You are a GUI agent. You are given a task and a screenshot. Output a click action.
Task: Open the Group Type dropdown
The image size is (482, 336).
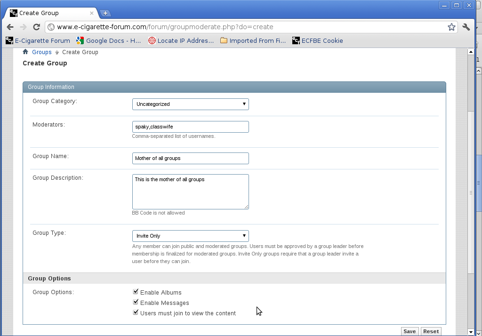coord(190,236)
